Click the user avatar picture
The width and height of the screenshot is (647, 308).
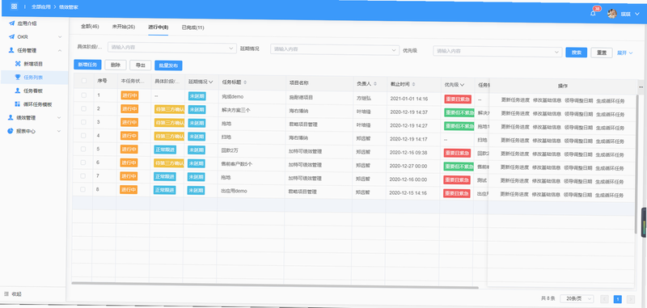click(612, 14)
